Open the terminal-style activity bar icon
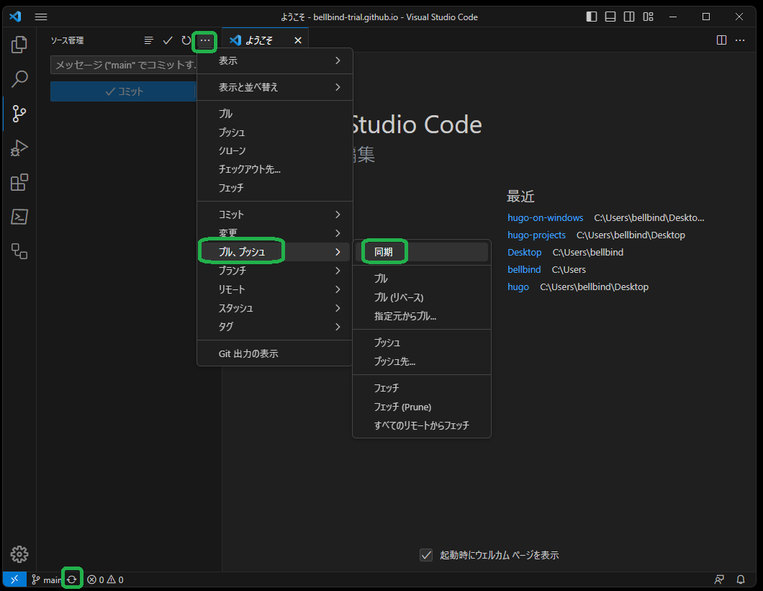The width and height of the screenshot is (763, 591). [x=19, y=217]
